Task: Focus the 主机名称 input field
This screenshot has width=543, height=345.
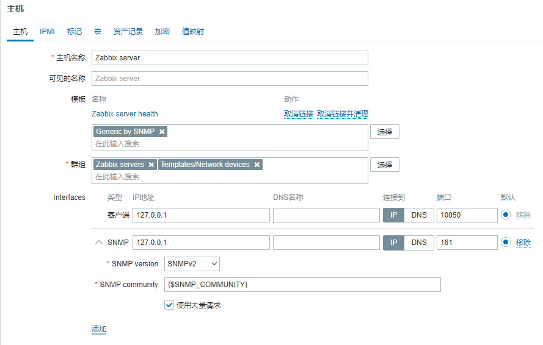Action: pyautogui.click(x=230, y=58)
